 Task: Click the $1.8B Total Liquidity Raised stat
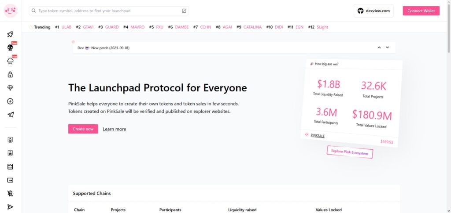(x=328, y=87)
